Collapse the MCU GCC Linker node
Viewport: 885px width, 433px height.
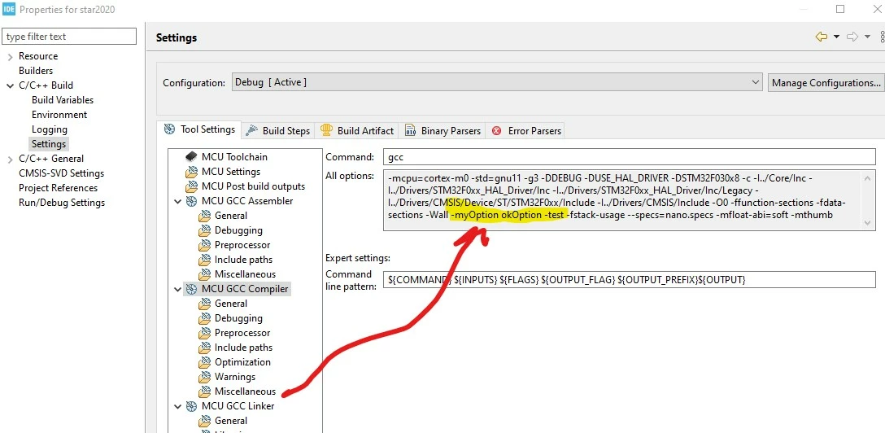click(178, 406)
